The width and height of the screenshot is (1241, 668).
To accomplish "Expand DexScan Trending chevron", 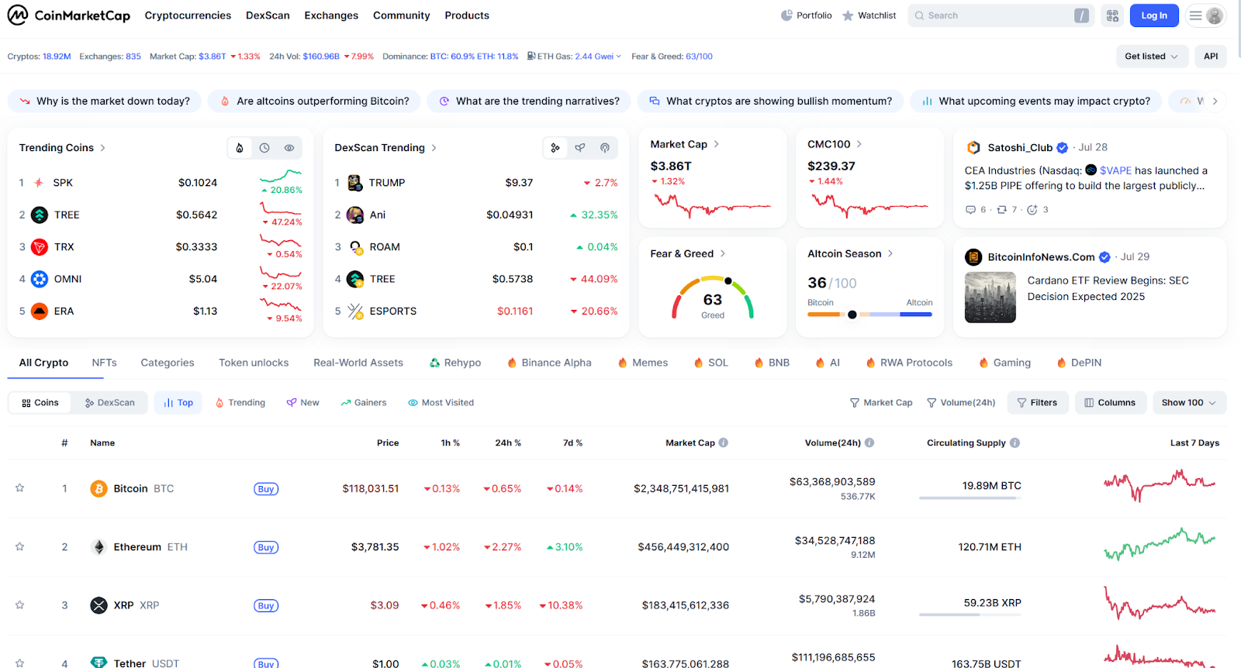I will point(434,148).
